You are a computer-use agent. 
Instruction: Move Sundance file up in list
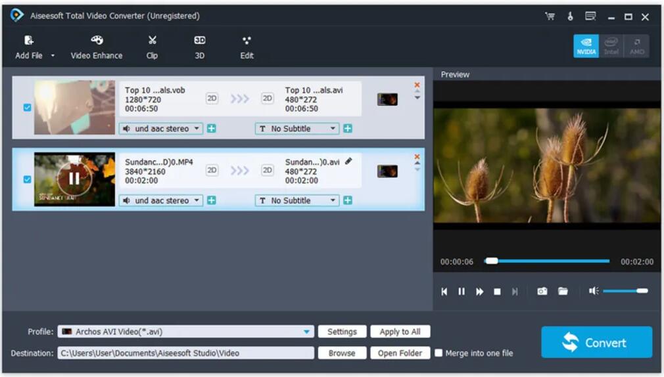[417, 163]
